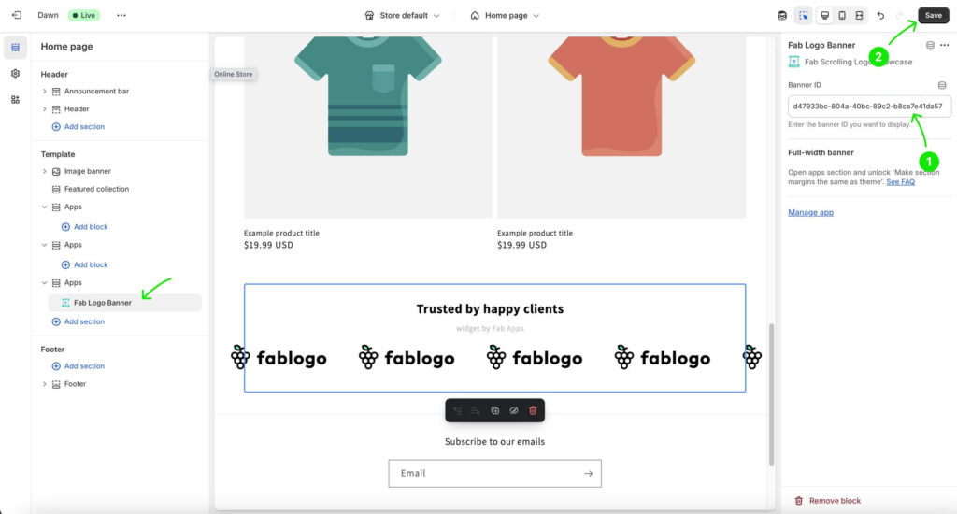Screen dimensions: 957x514
Task: Add section in the Footer group
Action: 79,366
